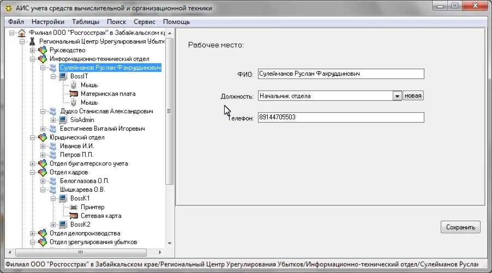This screenshot has width=492, height=273.
Task: Open the Должность dropdown list
Action: click(397, 96)
